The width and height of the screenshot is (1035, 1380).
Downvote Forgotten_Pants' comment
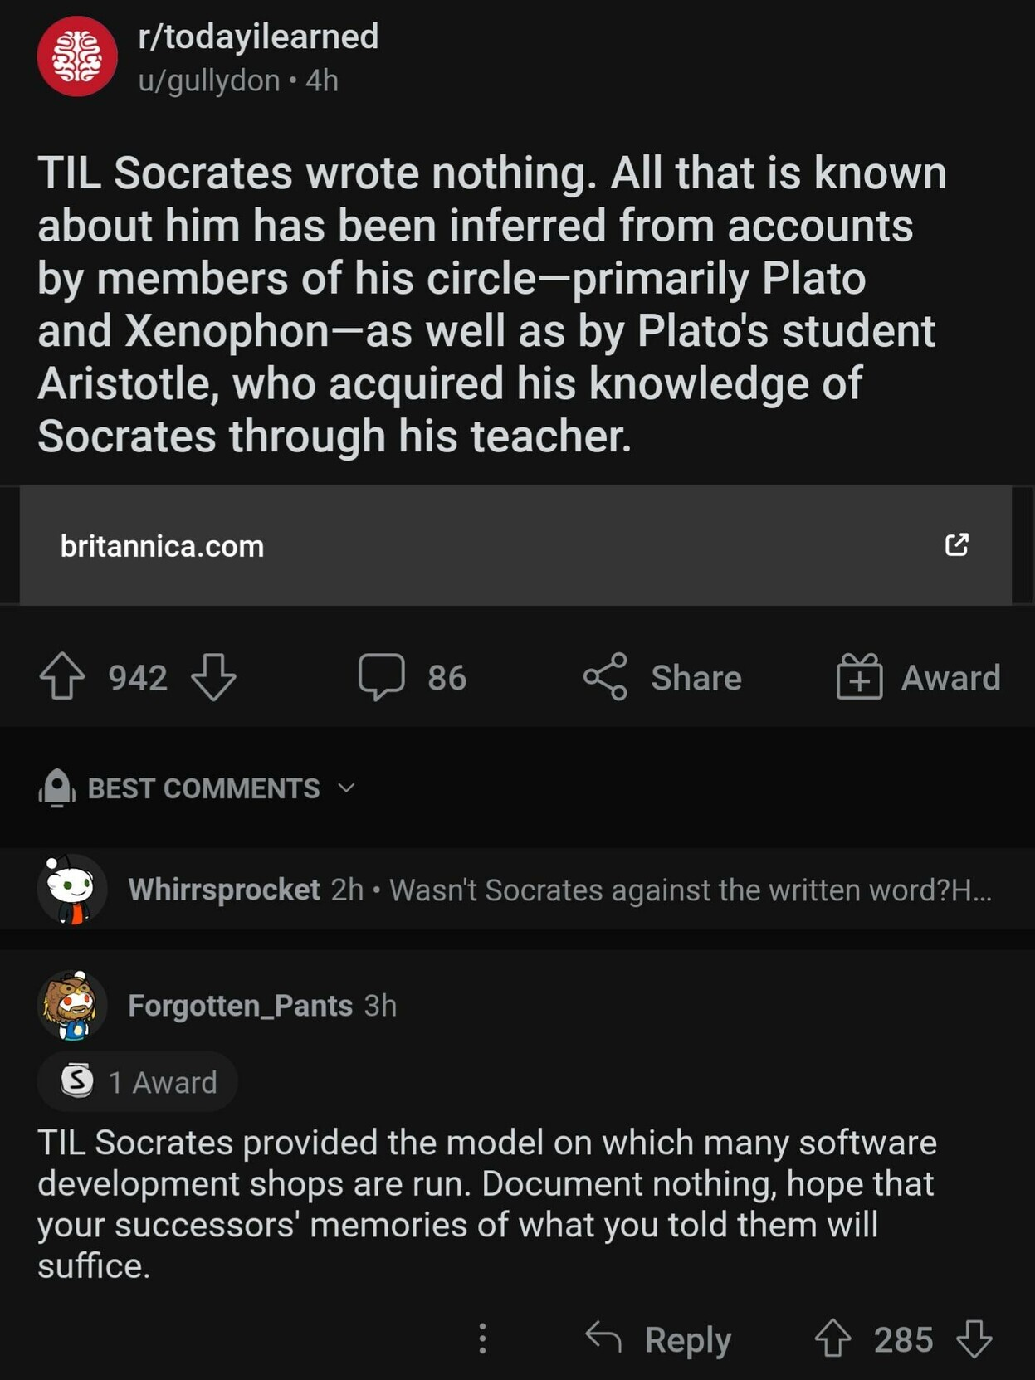click(974, 1339)
